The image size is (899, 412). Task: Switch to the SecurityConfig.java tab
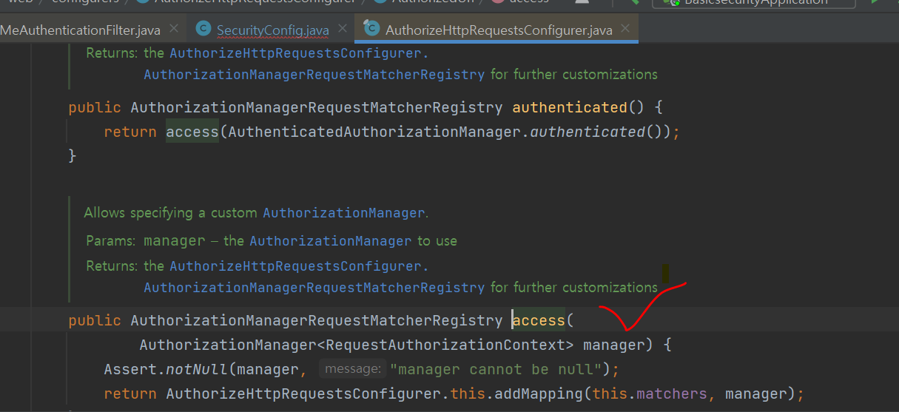(x=272, y=30)
